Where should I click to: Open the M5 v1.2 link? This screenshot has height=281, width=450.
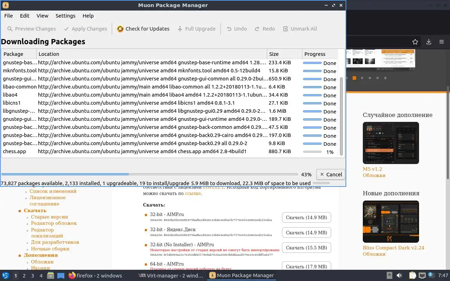pos(372,169)
